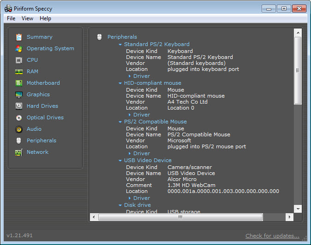311x245 pixels.
Task: Click the value plugged into PS/2 mouse port
Action: [207, 146]
